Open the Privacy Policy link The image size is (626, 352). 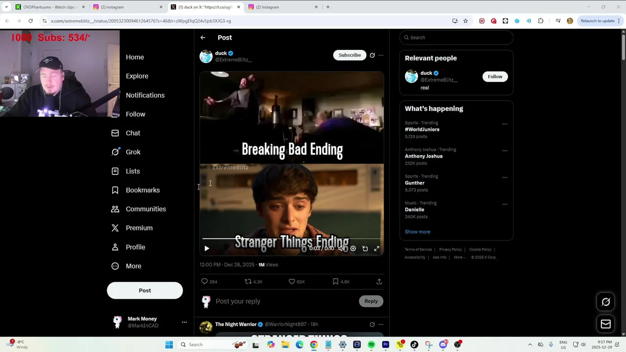pyautogui.click(x=450, y=249)
